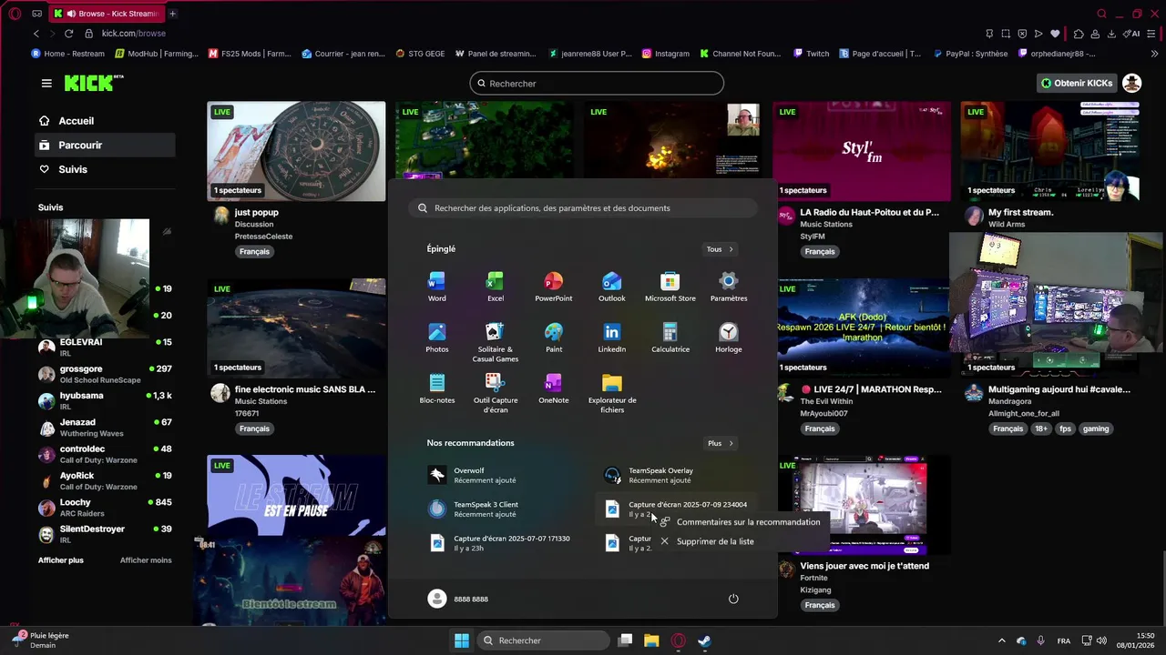Open Calculatrice app
The height and width of the screenshot is (655, 1166).
(x=670, y=338)
